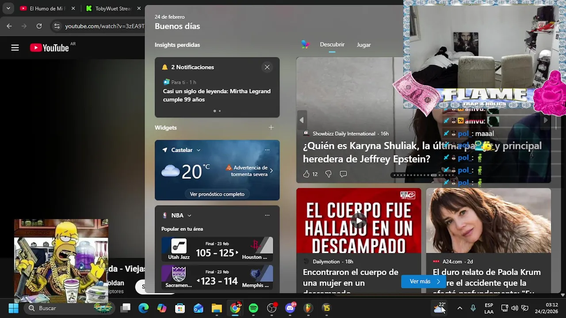Dislike the Karyna Shuliak article
This screenshot has width=566, height=318.
pyautogui.click(x=328, y=174)
